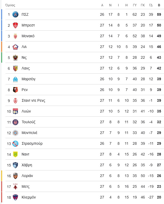164x204 pixels.
Task: Open the Λανς team link
Action: pyautogui.click(x=26, y=68)
